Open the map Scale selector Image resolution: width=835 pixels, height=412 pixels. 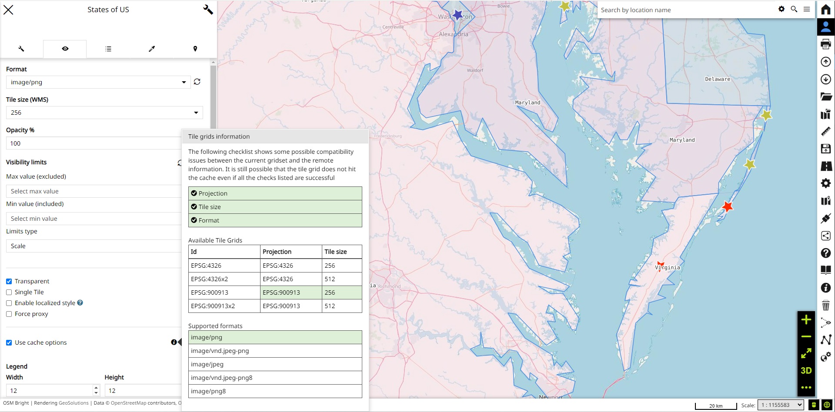pos(781,405)
